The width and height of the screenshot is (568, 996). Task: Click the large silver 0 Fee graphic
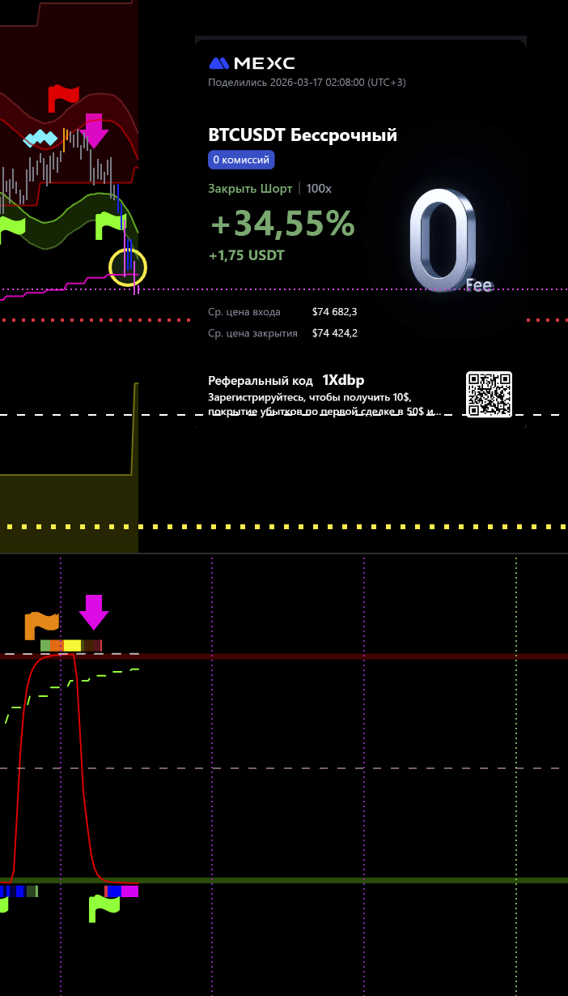[442, 240]
